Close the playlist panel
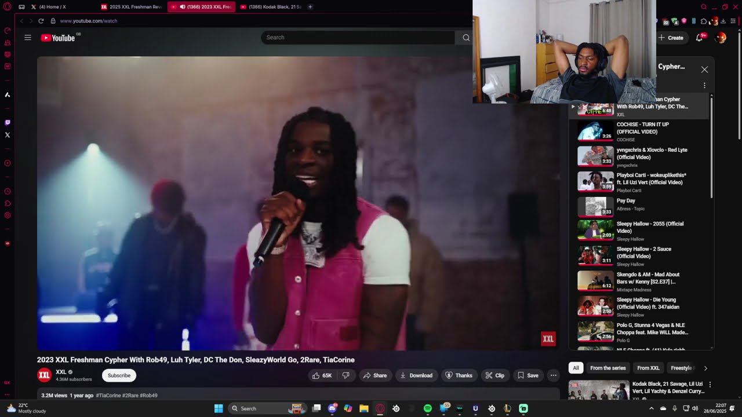 click(704, 69)
